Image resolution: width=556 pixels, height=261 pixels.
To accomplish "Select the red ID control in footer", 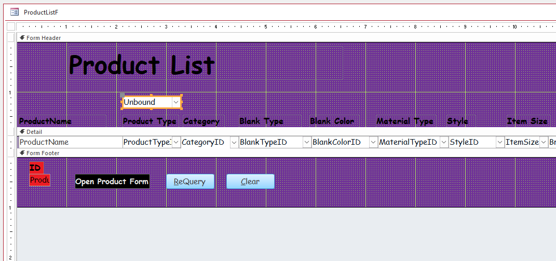I will (x=36, y=168).
